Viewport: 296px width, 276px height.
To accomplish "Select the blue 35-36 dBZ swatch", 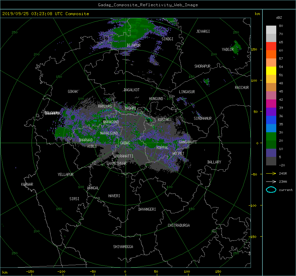I will [x=271, y=120].
